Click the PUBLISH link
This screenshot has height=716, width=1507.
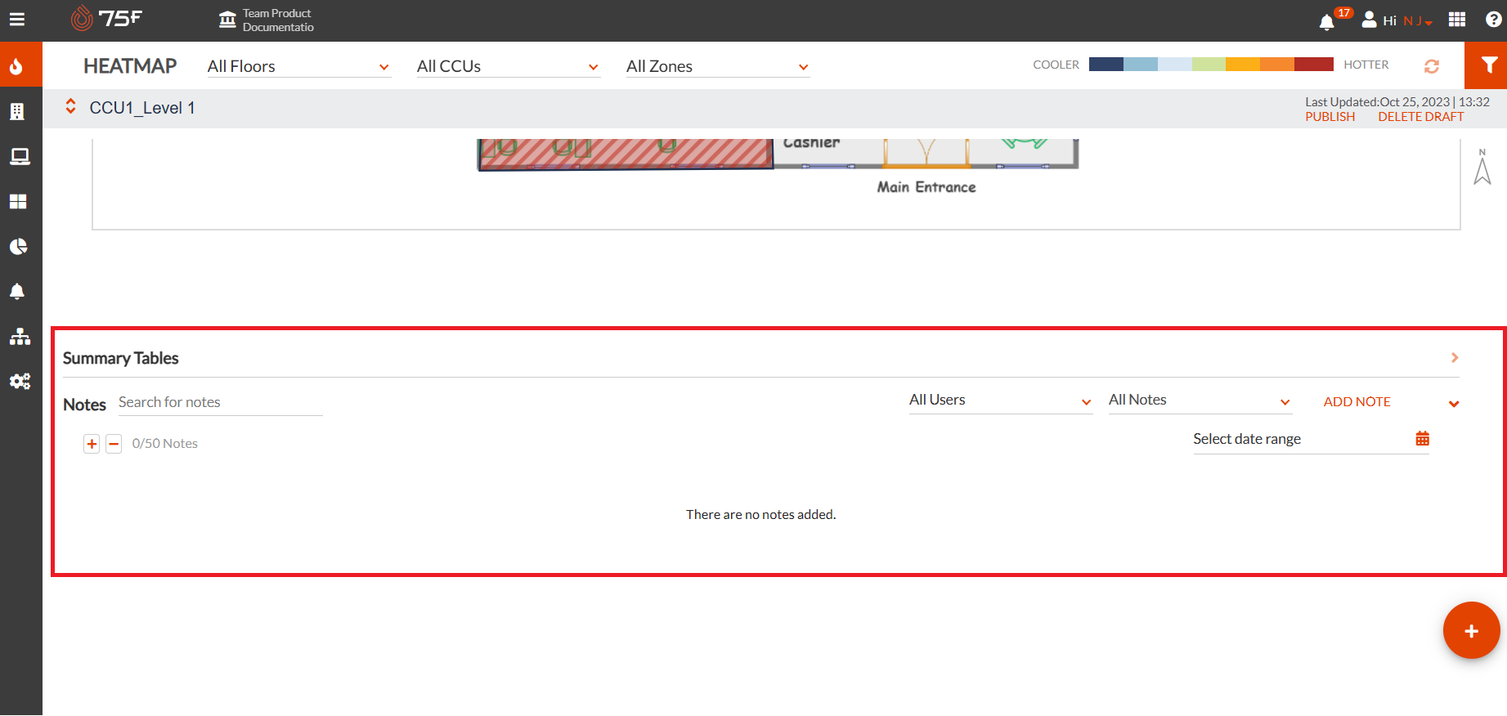click(x=1330, y=117)
